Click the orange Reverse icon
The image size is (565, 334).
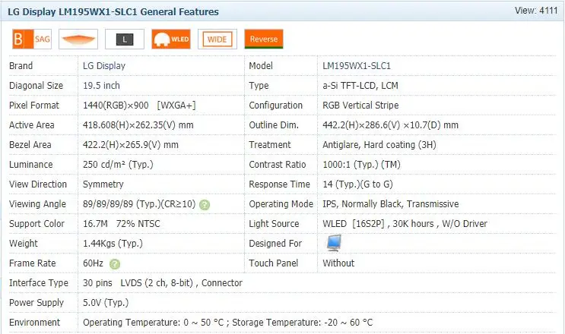point(264,39)
